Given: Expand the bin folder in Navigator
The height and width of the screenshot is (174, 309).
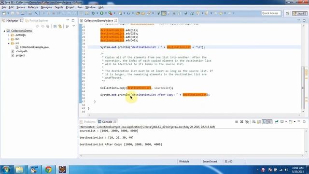Looking at the screenshot, I should point(9,39).
